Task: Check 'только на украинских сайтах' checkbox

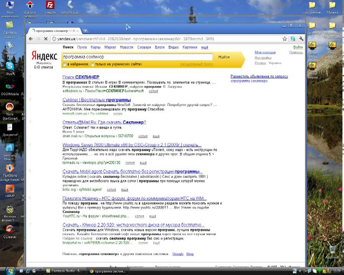Action: pos(92,65)
